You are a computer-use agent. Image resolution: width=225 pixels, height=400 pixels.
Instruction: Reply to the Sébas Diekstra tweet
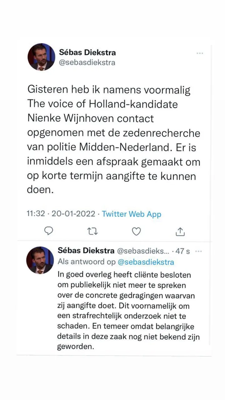pyautogui.click(x=48, y=231)
